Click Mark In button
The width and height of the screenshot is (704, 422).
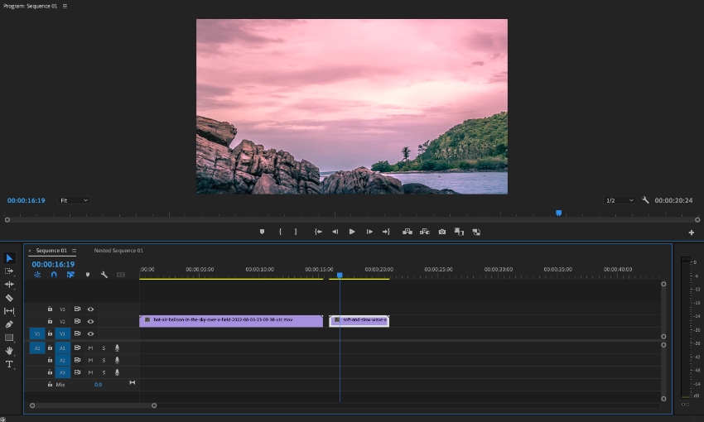point(280,232)
